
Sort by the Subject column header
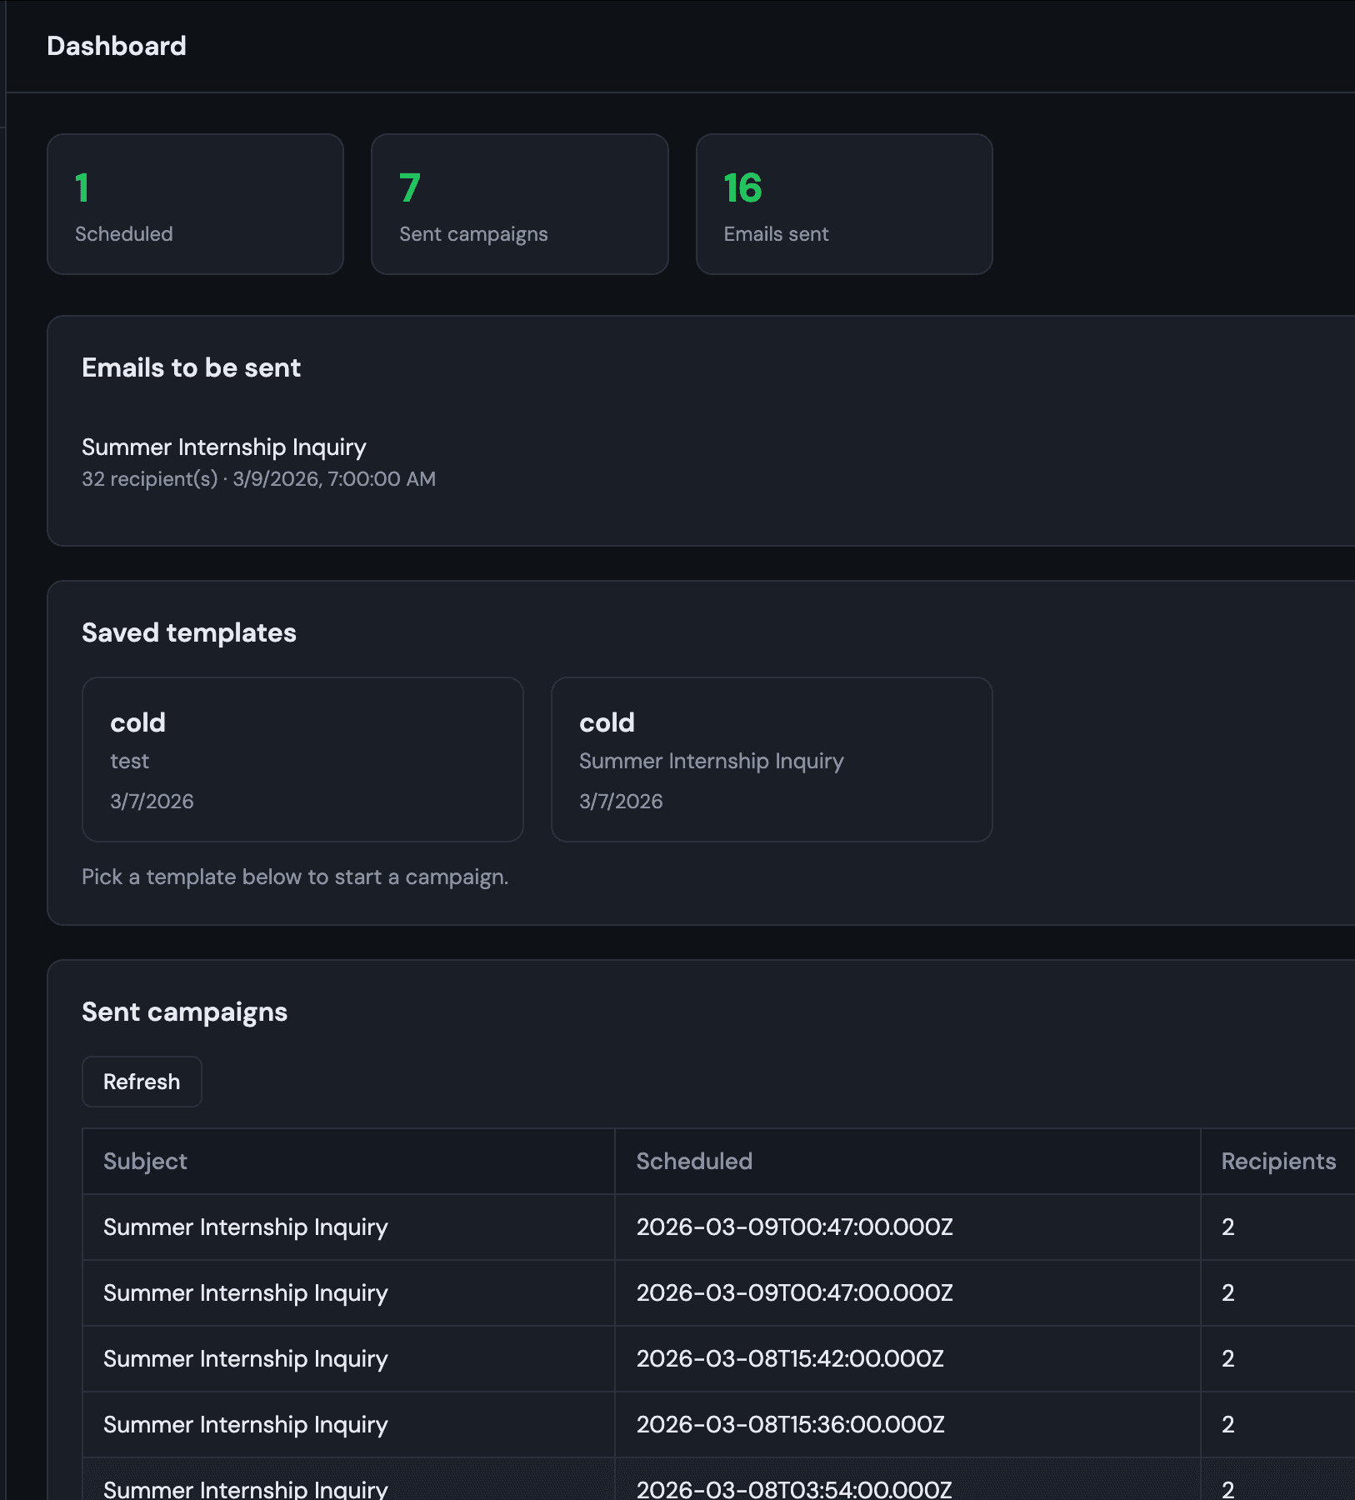[x=146, y=1161]
